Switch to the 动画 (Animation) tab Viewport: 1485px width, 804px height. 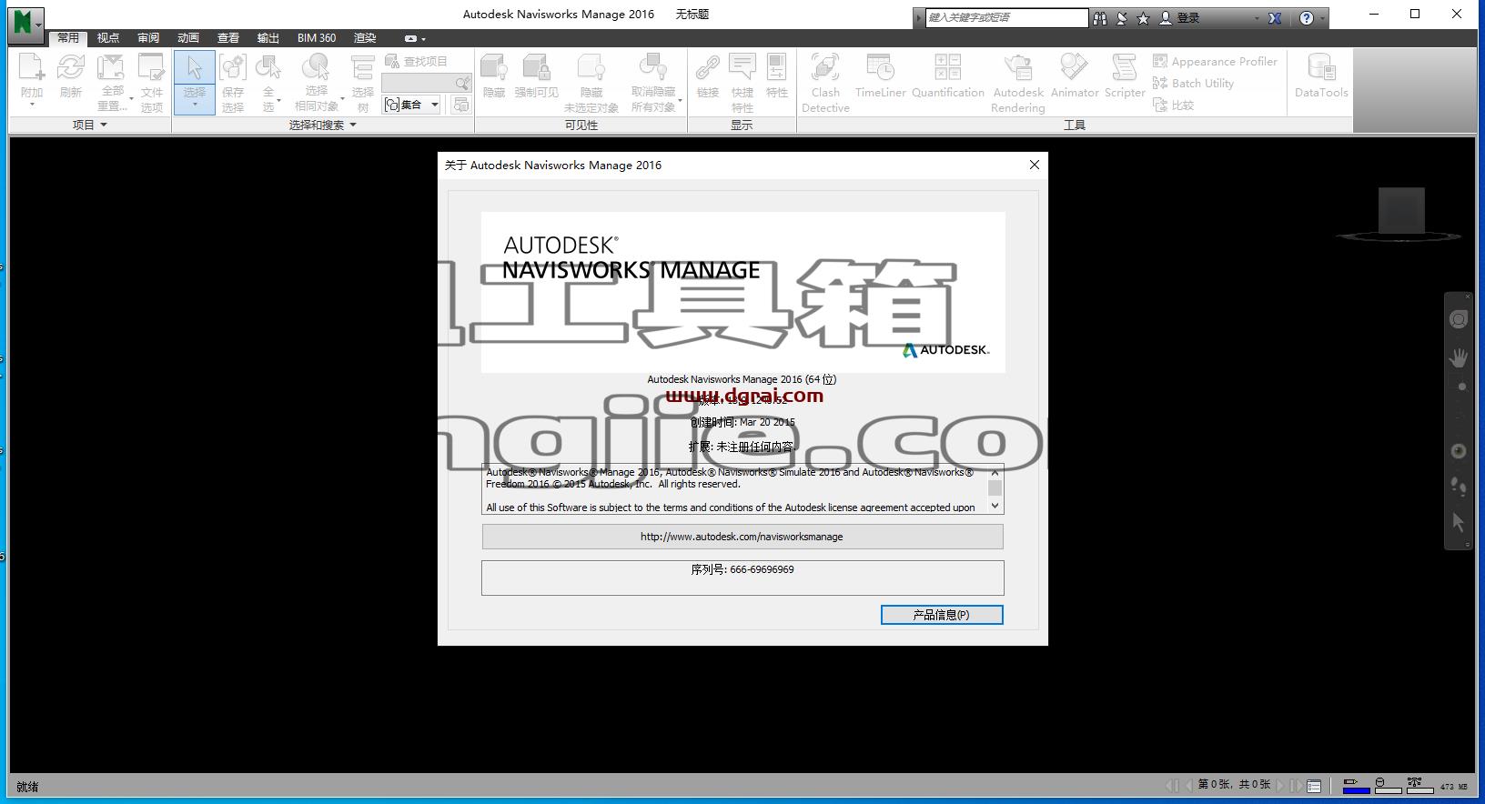pyautogui.click(x=188, y=38)
